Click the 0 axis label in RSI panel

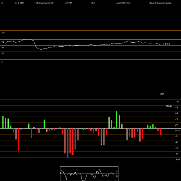tap(2, 62)
